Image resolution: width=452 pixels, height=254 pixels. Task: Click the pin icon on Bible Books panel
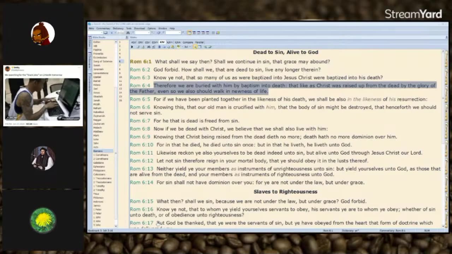(x=127, y=37)
